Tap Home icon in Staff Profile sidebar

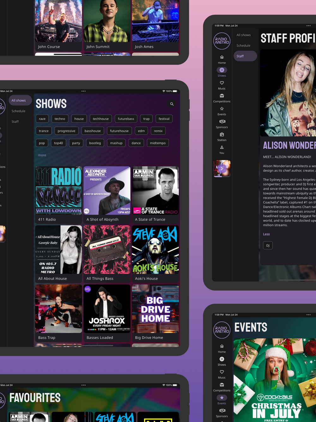coord(222,57)
